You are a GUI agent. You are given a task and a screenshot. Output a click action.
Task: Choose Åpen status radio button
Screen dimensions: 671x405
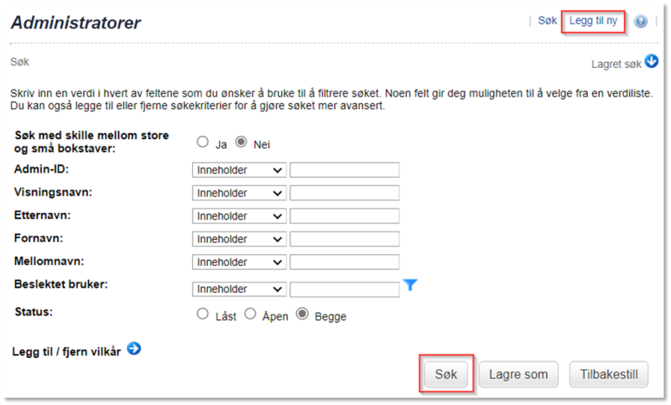(x=250, y=314)
